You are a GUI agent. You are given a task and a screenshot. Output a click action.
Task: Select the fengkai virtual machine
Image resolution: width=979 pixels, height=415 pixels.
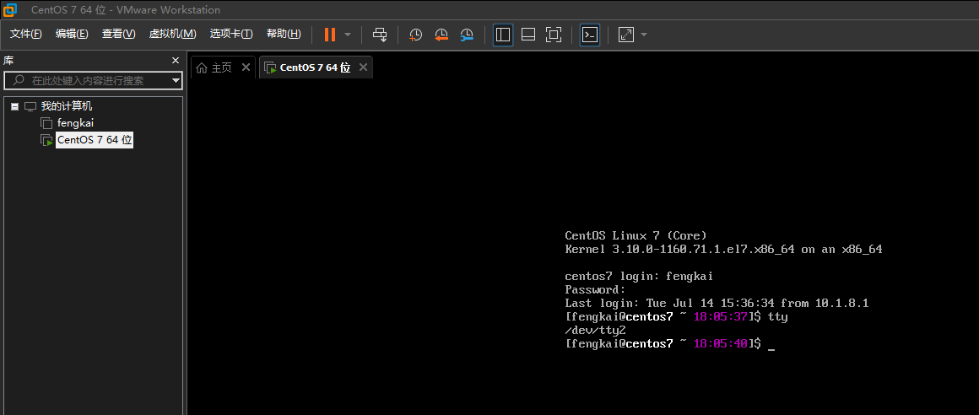[76, 123]
